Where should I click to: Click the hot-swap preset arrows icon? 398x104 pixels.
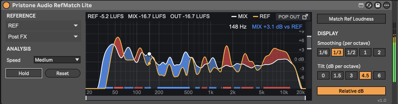(369, 5)
